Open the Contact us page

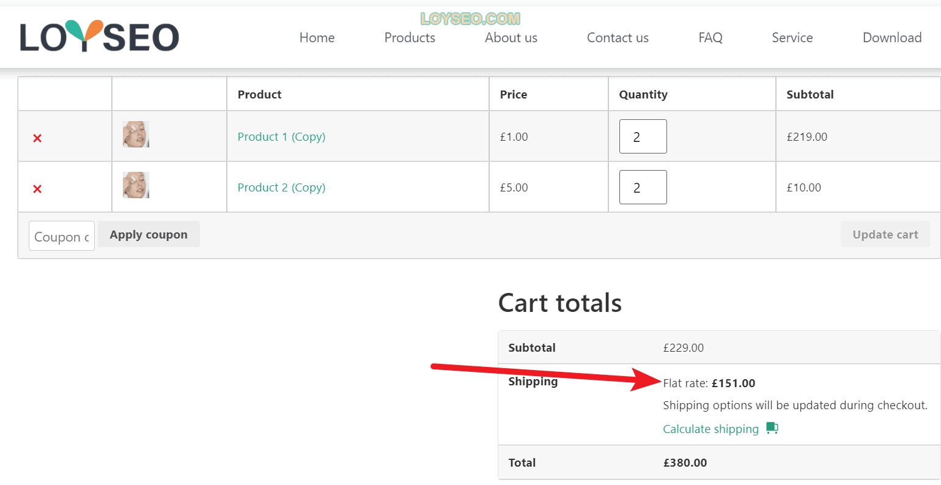click(618, 38)
